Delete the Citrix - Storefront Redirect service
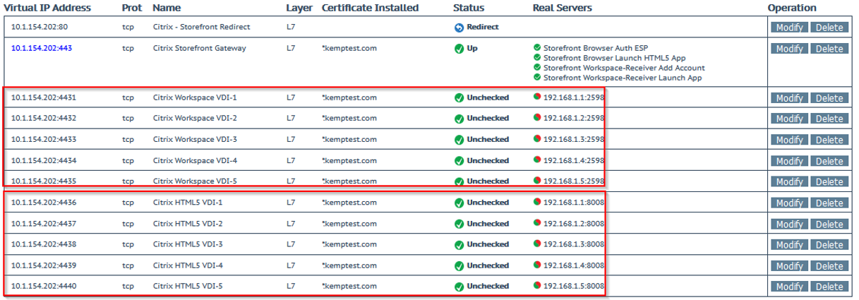Image resolution: width=859 pixels, height=300 pixels. (x=829, y=28)
